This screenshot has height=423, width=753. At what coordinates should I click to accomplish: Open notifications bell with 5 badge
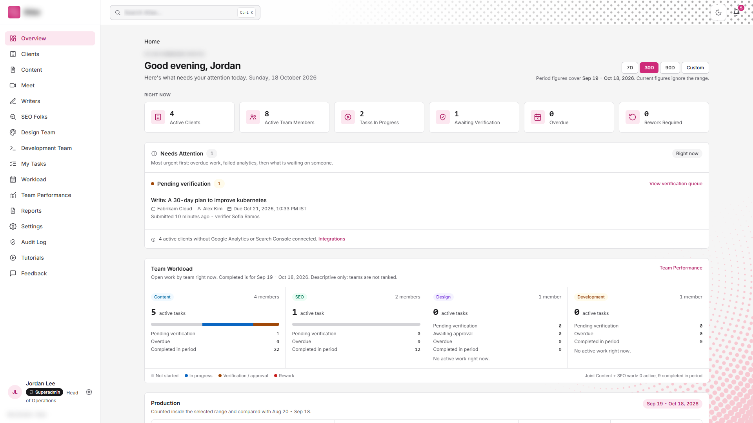pos(737,12)
